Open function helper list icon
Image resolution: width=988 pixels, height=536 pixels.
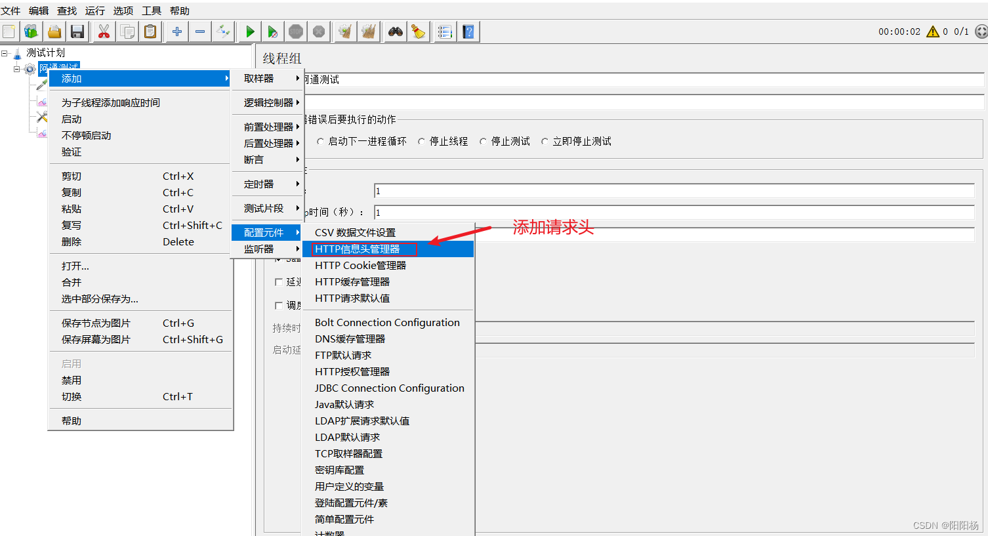(x=445, y=31)
